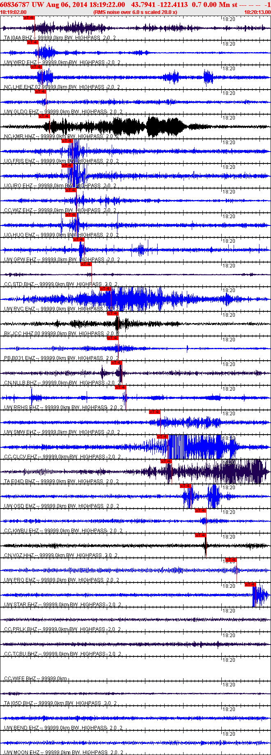Click the red pick flag on NC KMR trace
The width and height of the screenshot is (271, 755).
point(44,116)
